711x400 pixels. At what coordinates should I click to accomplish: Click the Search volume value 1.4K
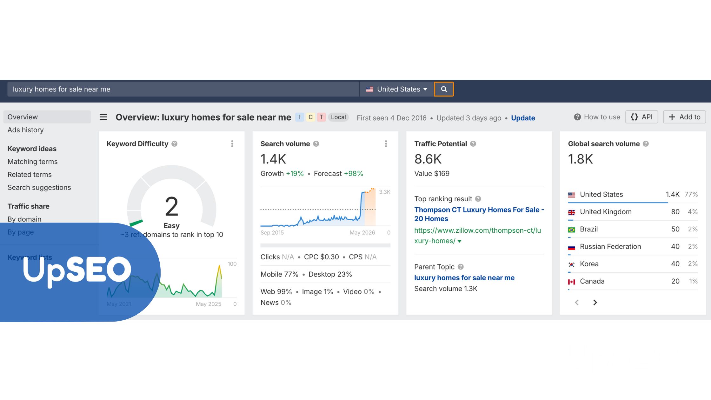(273, 159)
